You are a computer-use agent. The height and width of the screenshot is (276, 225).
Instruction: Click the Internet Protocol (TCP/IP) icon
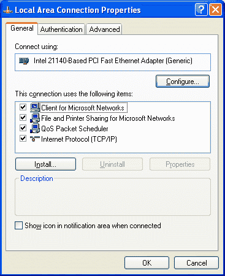pos(35,139)
